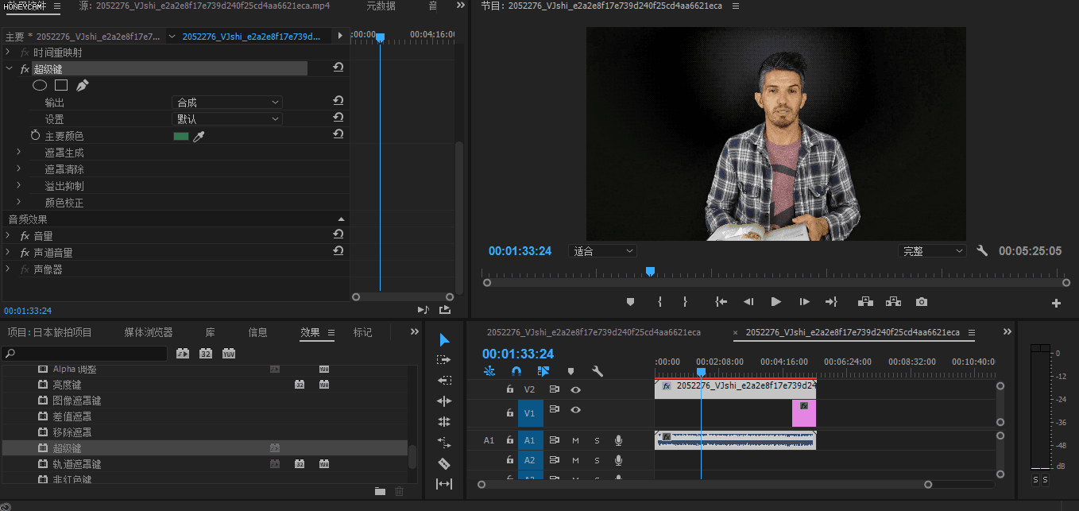Click the Lift button in program monitor

pos(865,302)
